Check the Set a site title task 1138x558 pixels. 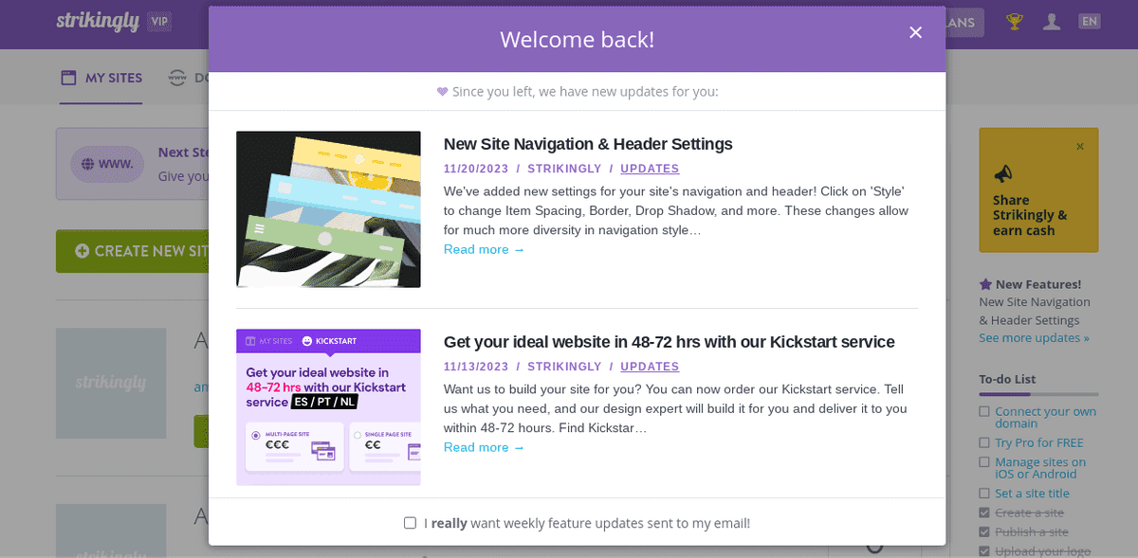click(x=984, y=494)
